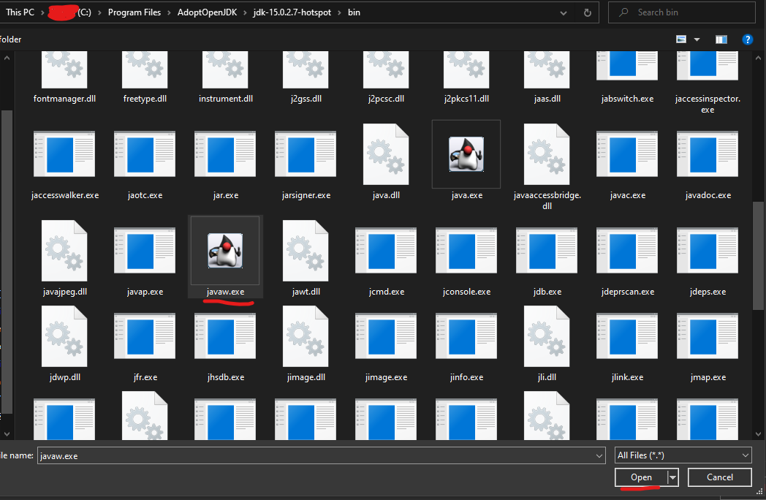Click the file list scrollbar thumb
The image size is (766, 500).
pos(758,256)
